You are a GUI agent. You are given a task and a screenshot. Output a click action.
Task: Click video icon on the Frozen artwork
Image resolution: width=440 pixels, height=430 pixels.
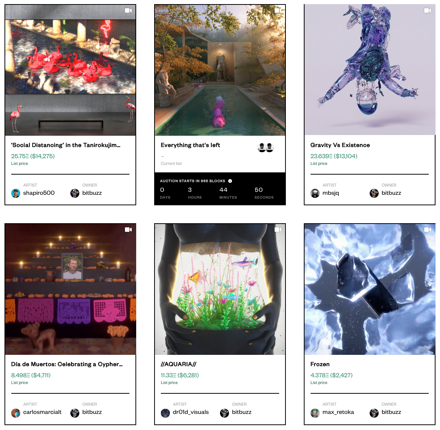(427, 230)
